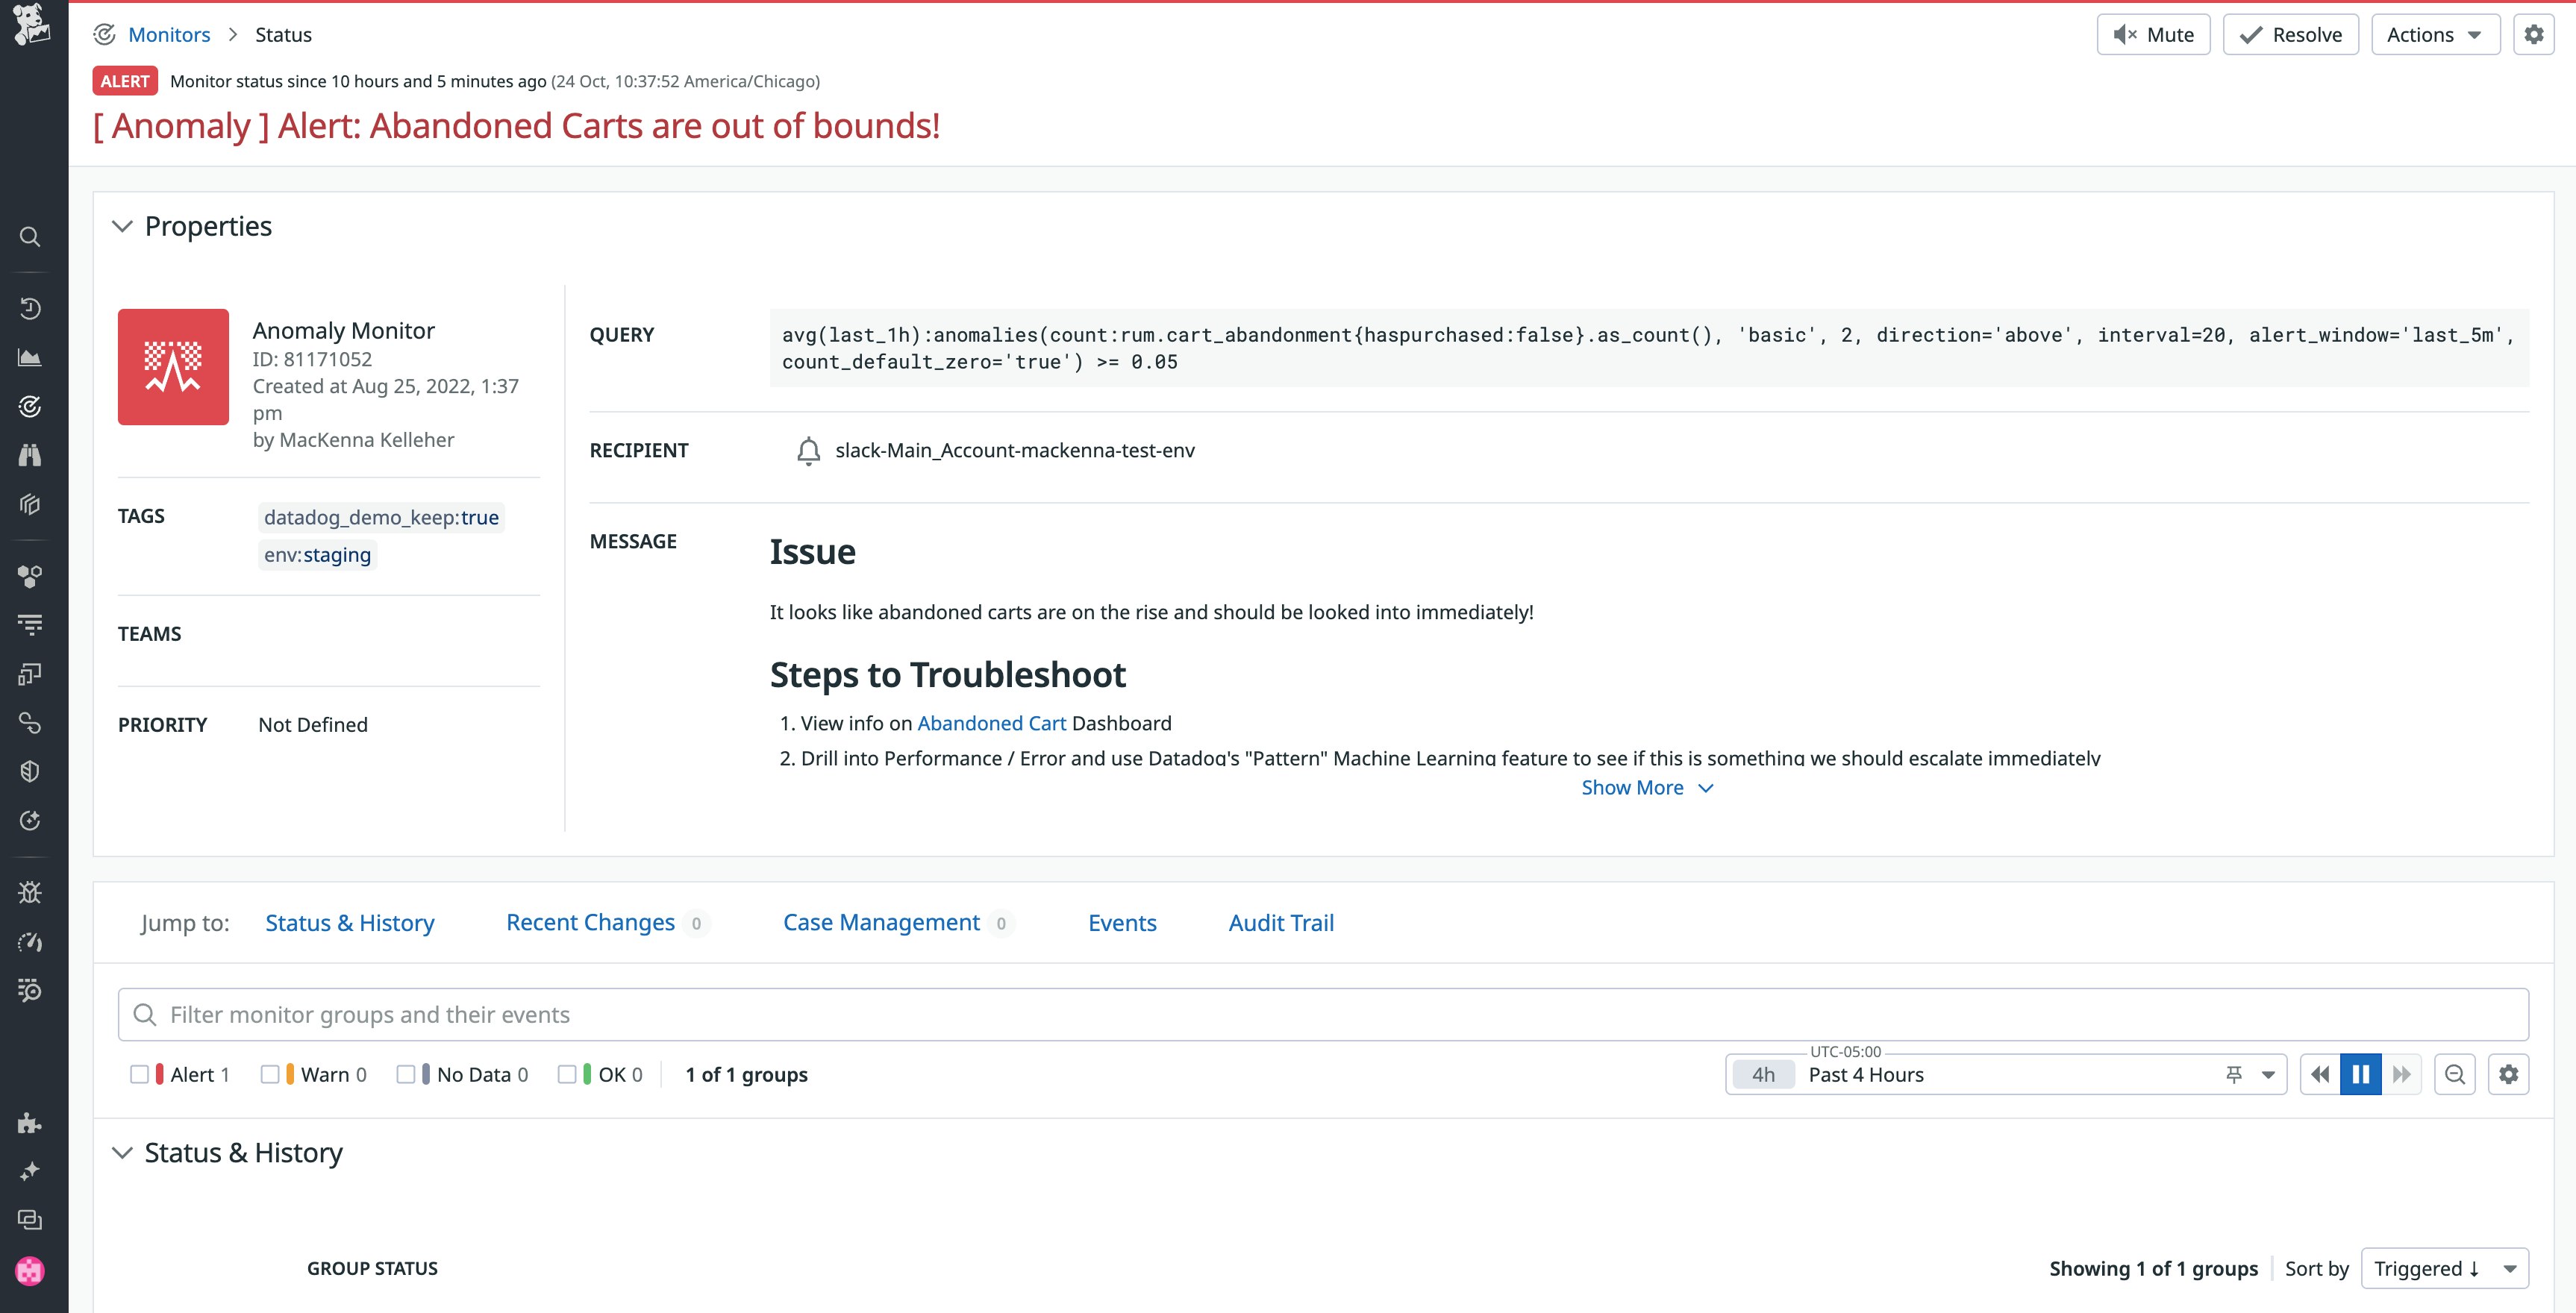Image resolution: width=2576 pixels, height=1313 pixels.
Task: Open the gear settings icon at top right
Action: [x=2533, y=35]
